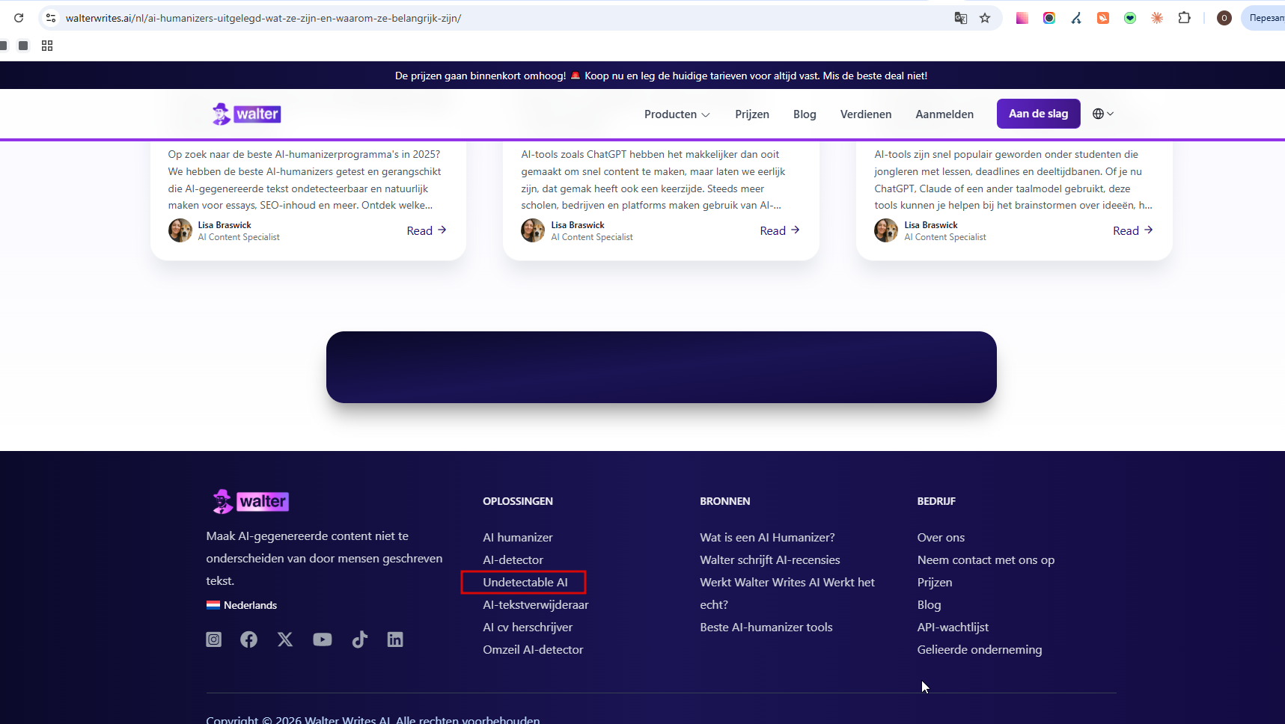Screen dimensions: 1285x724
Task: Read the ChatGPT keerzijde article
Action: point(779,230)
